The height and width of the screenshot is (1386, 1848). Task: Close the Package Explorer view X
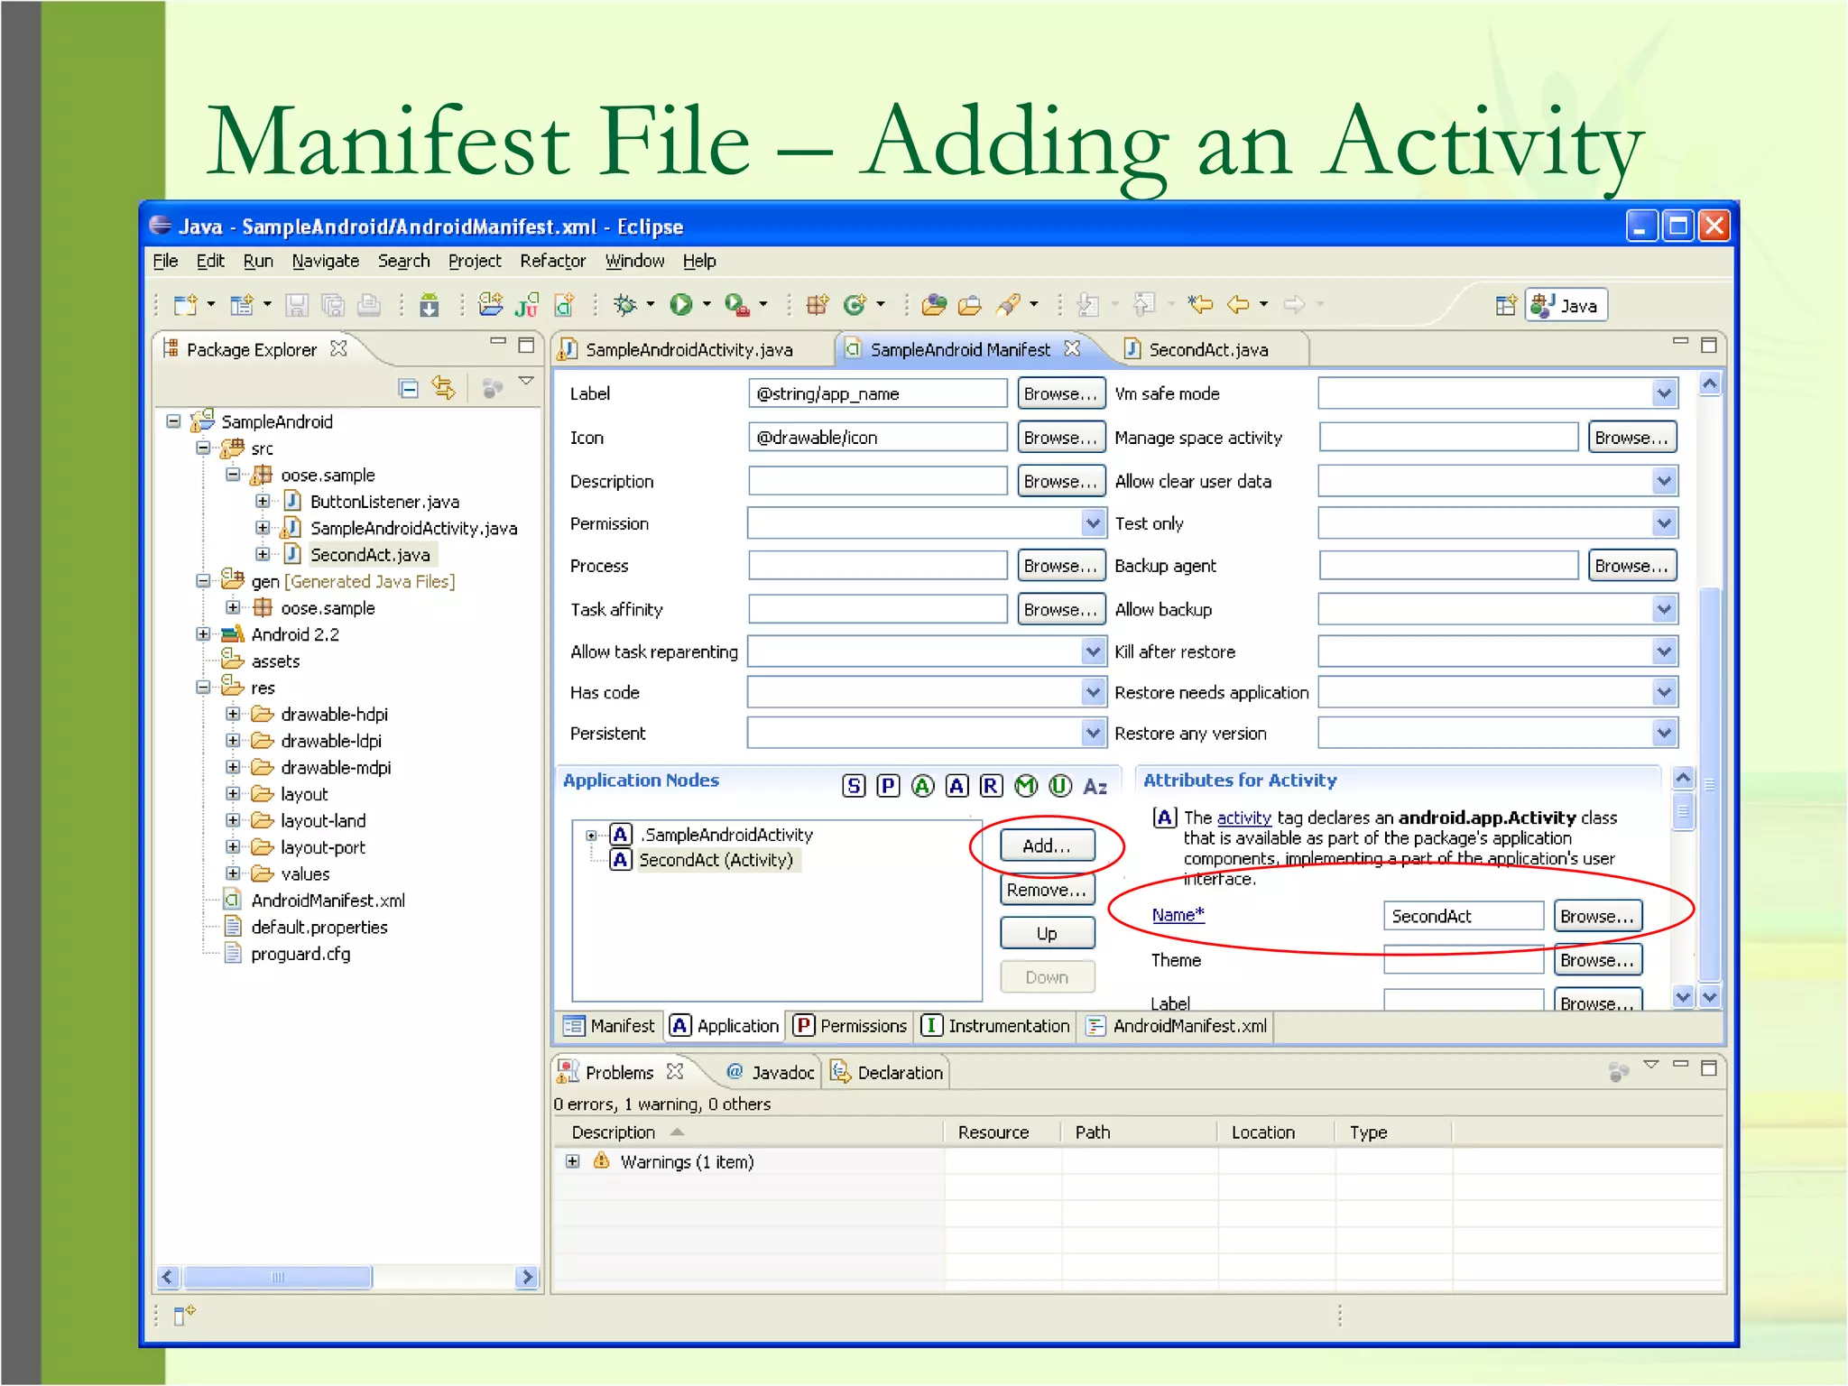[x=338, y=348]
